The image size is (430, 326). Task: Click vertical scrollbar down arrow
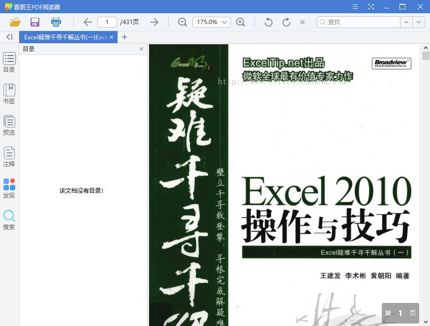(426, 322)
